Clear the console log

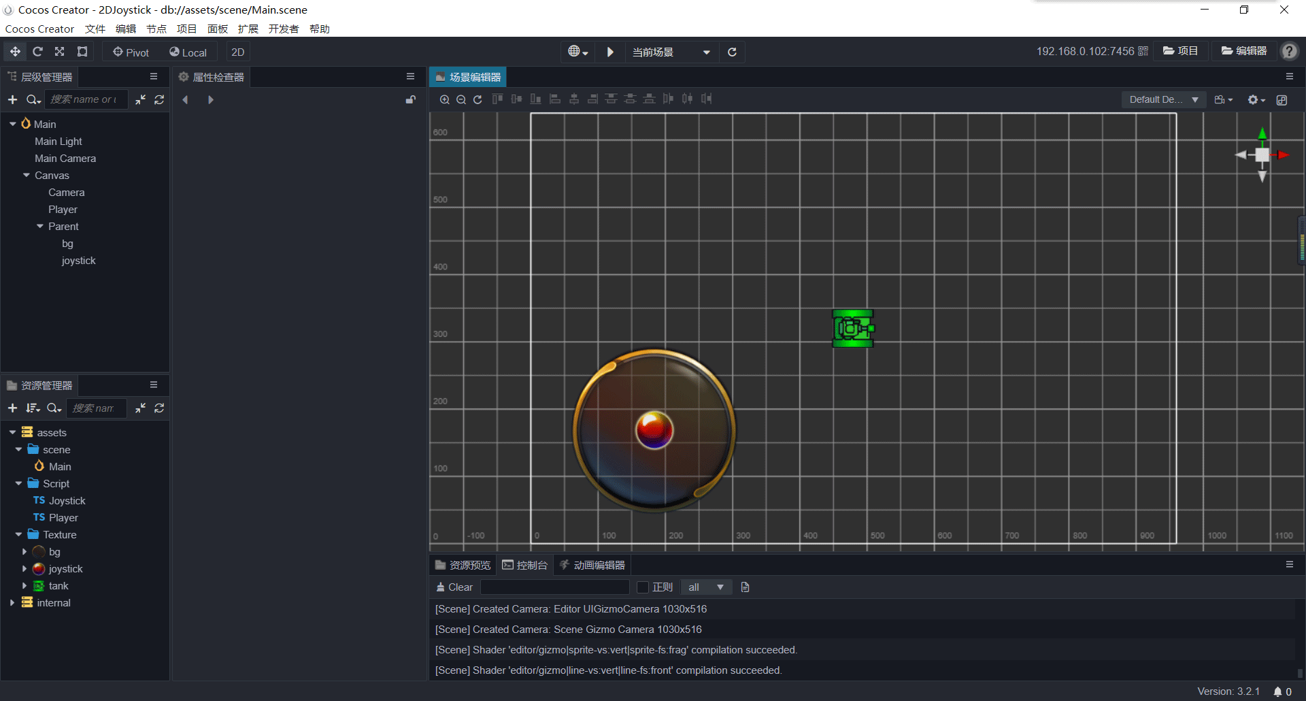point(454,587)
